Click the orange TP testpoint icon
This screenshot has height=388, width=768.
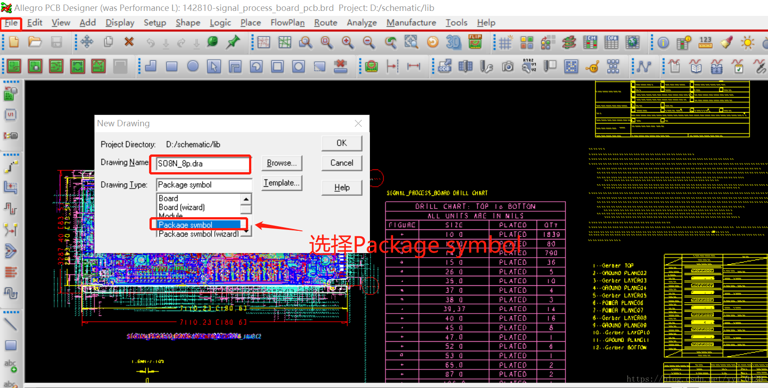point(592,66)
